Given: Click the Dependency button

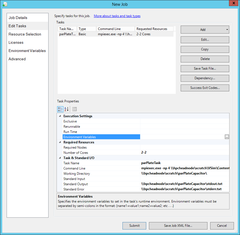Looking at the screenshot, I should pyautogui.click(x=205, y=78).
